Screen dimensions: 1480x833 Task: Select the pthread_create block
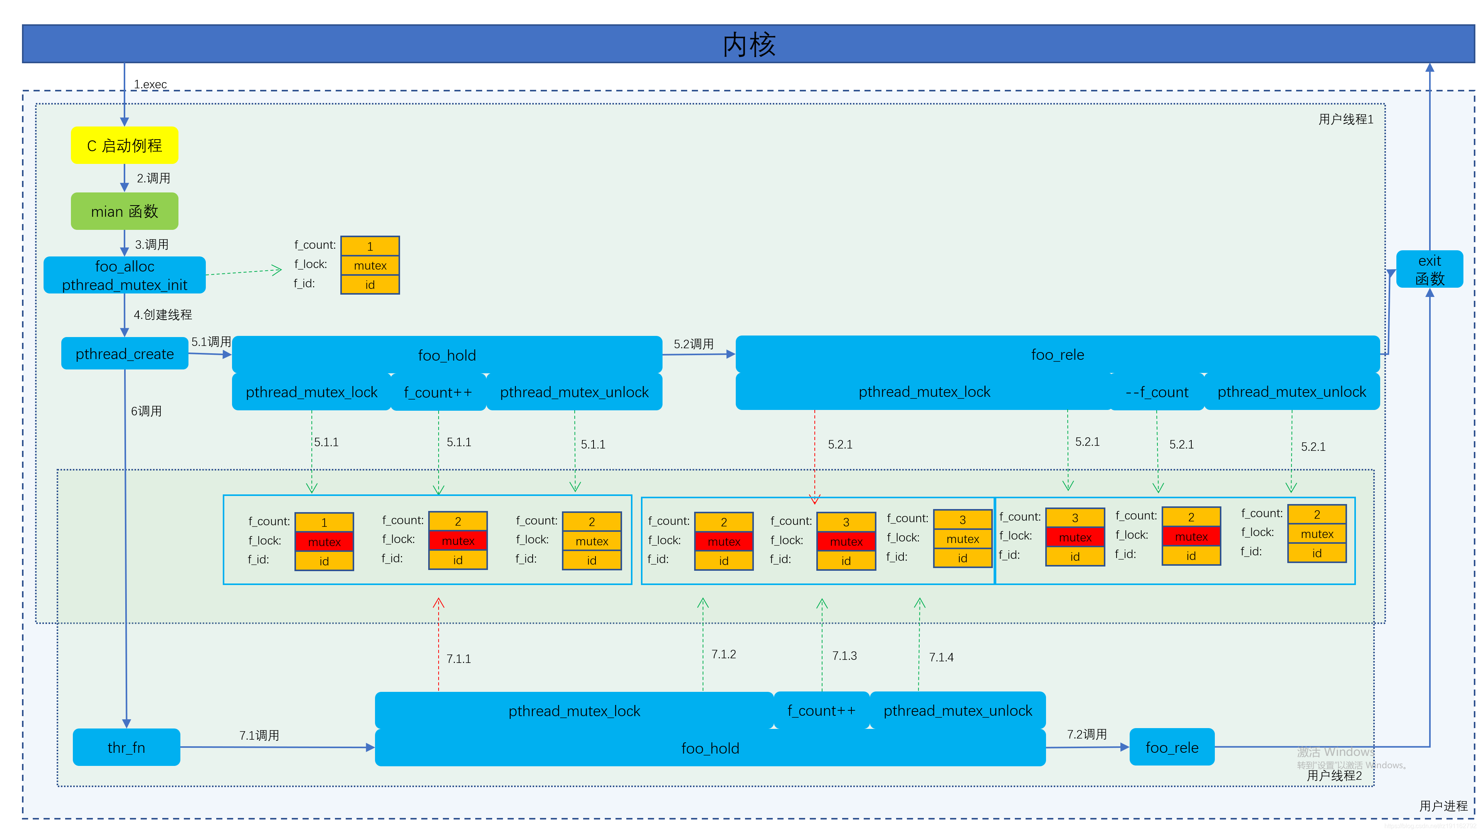point(124,354)
